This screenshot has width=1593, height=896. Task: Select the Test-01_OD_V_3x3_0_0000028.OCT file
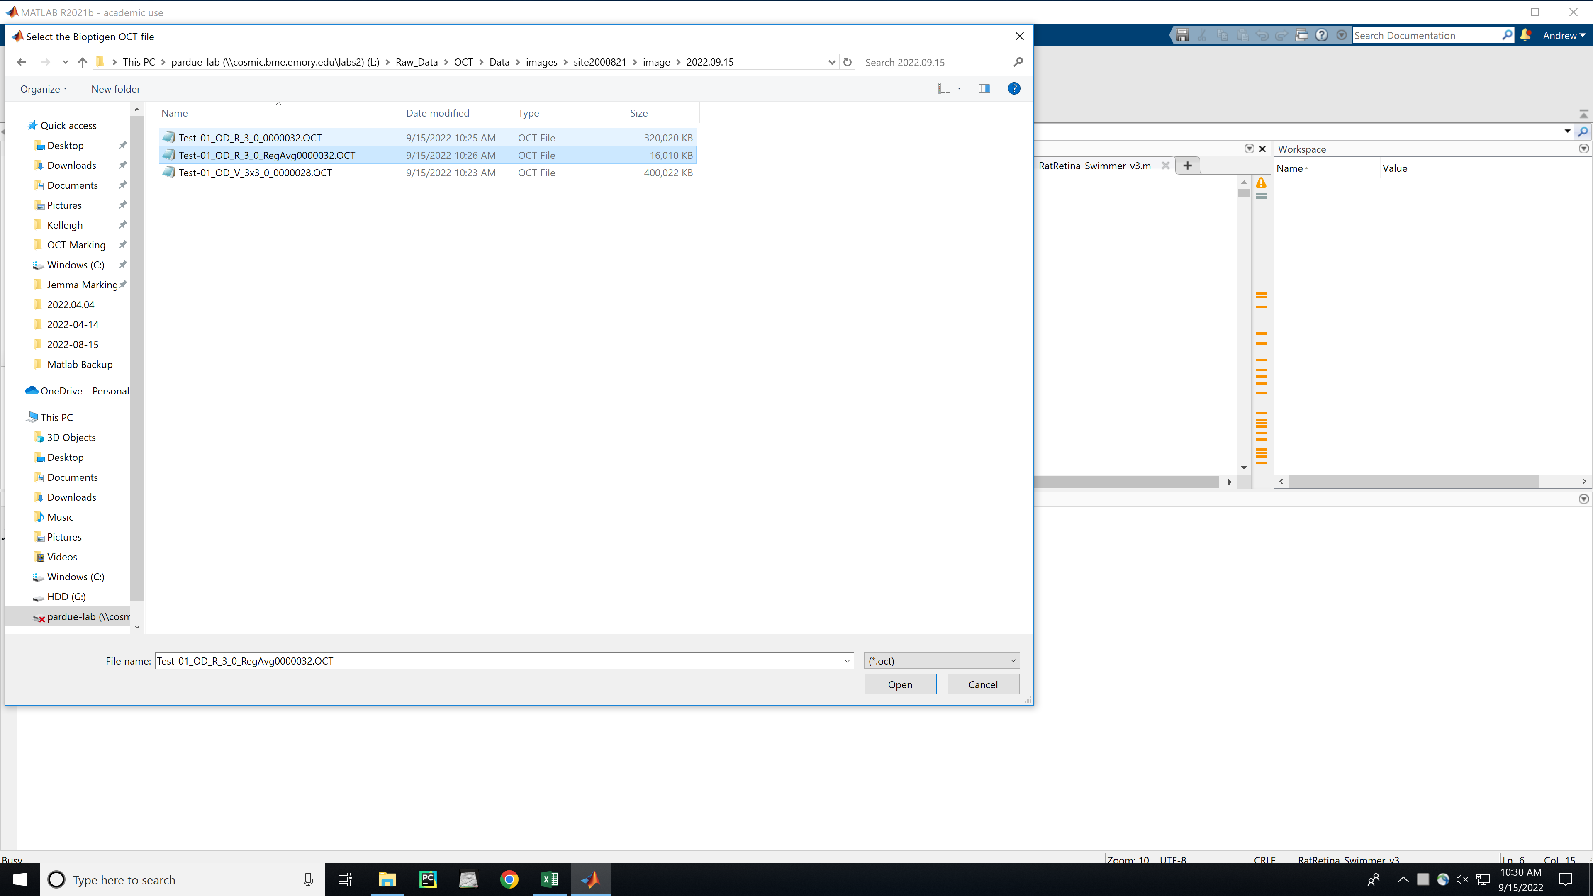pos(255,173)
